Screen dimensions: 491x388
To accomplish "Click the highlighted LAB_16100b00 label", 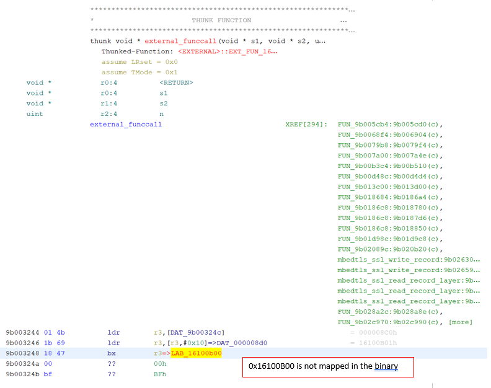I will click(x=196, y=353).
